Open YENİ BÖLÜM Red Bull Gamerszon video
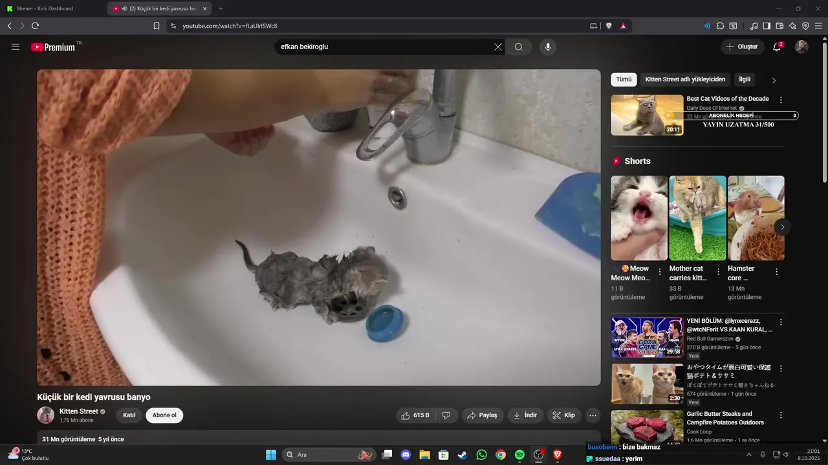 (647, 337)
